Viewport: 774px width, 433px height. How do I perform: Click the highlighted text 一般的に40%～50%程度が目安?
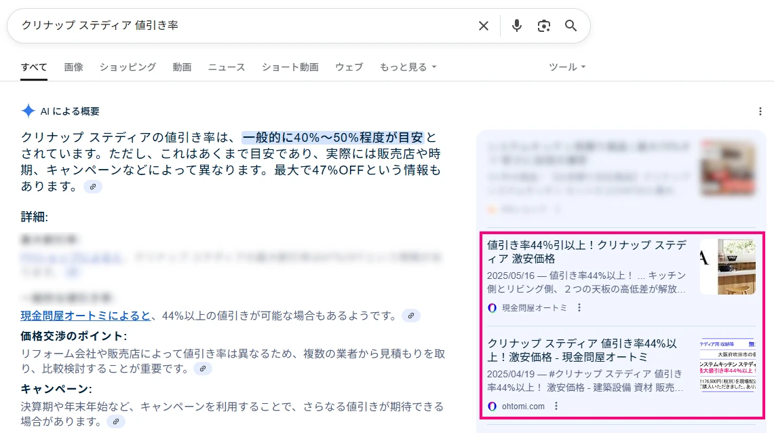point(332,137)
